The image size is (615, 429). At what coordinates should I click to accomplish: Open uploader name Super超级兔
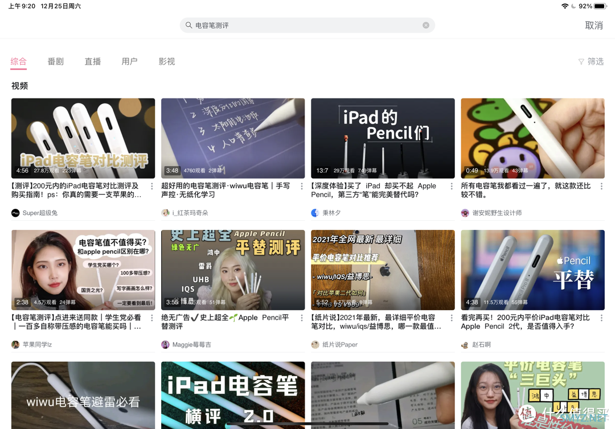40,213
